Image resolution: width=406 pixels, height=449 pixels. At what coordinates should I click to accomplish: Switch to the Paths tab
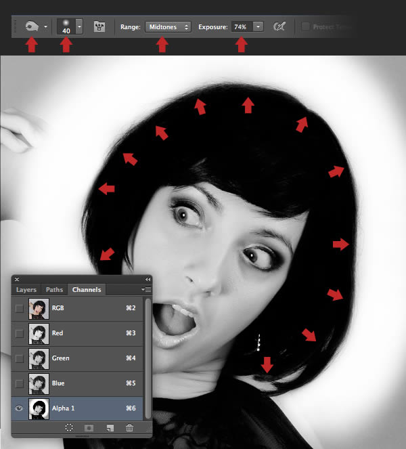point(54,290)
